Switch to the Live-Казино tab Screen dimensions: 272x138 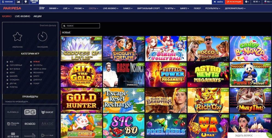23,16
